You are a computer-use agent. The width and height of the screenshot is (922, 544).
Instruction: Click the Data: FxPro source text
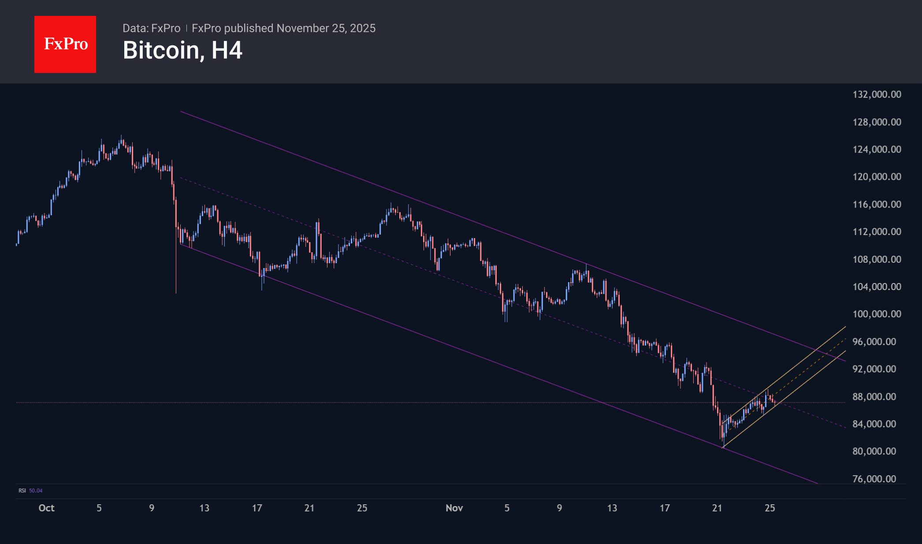pos(151,28)
